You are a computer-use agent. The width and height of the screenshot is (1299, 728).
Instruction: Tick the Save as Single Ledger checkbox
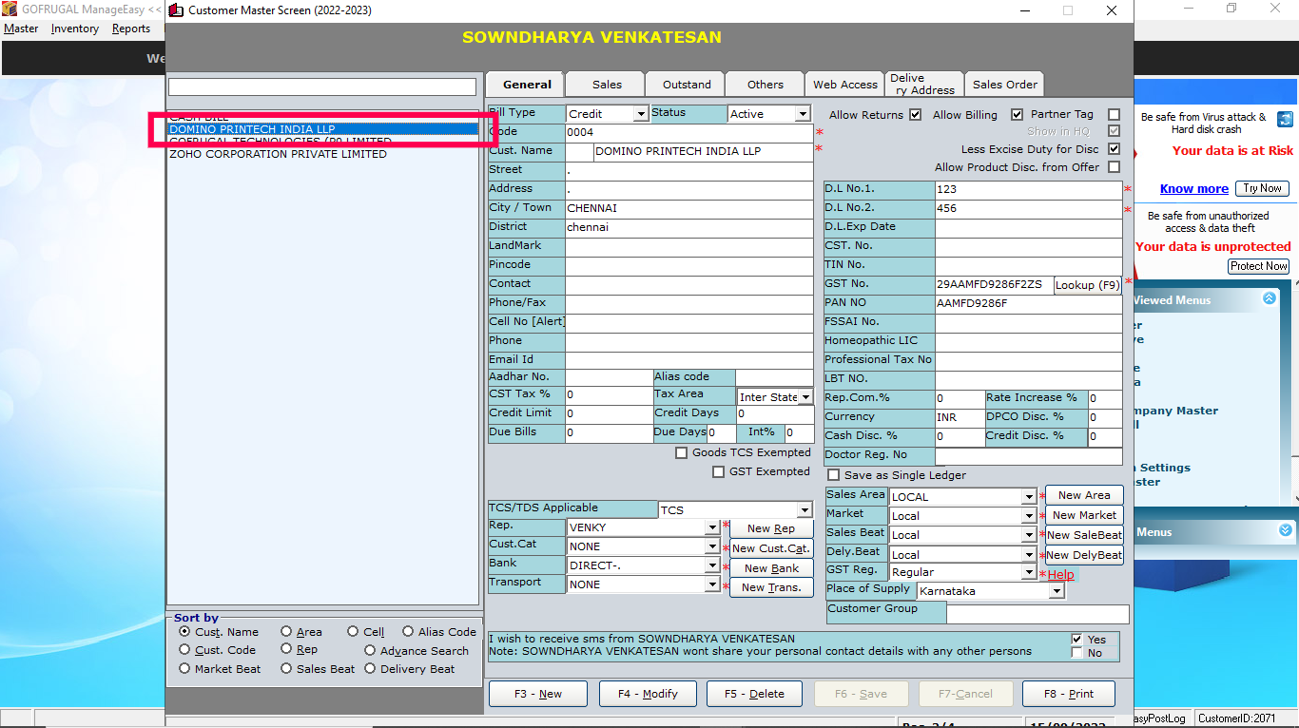pos(834,475)
